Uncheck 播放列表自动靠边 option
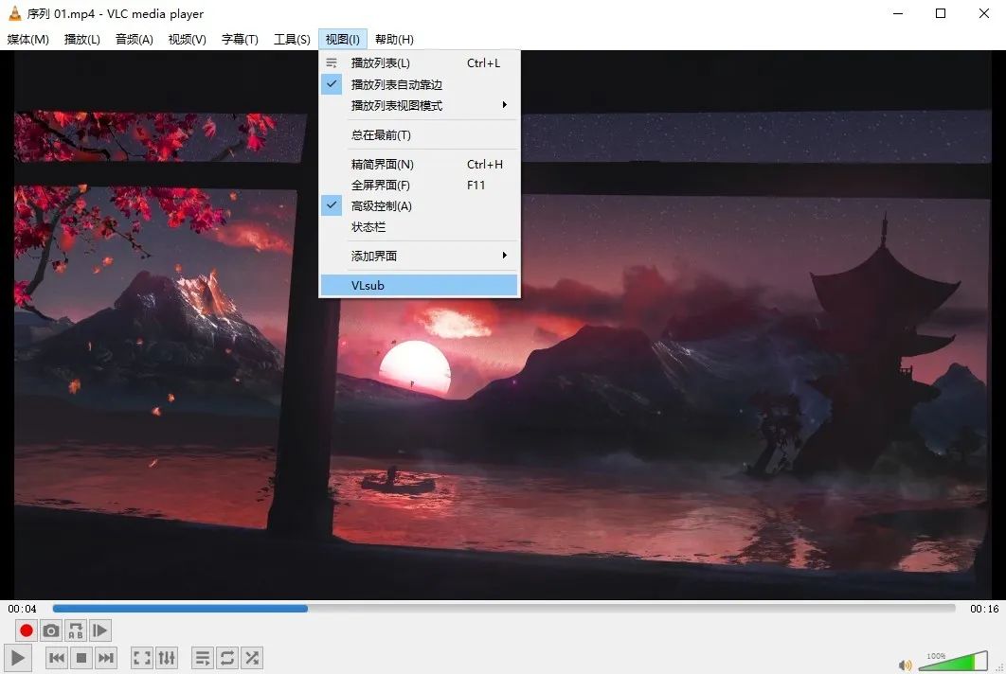 tap(419, 84)
